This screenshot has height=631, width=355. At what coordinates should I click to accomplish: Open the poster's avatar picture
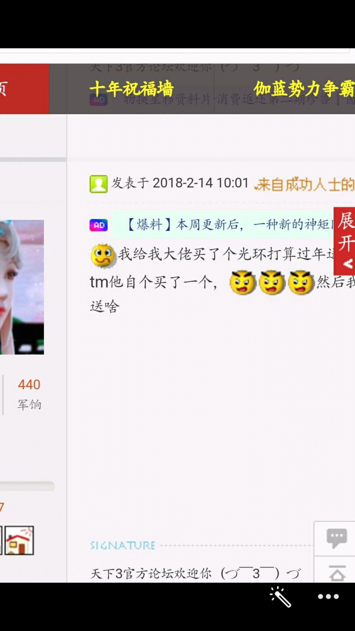(22, 287)
